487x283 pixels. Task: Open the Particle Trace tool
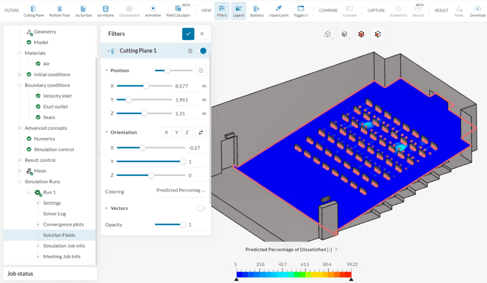click(x=59, y=10)
